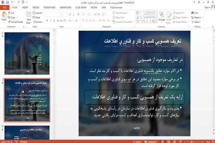The width and height of the screenshot is (215, 143).
Task: Toggle Underline formatting
Action: click(x=54, y=20)
